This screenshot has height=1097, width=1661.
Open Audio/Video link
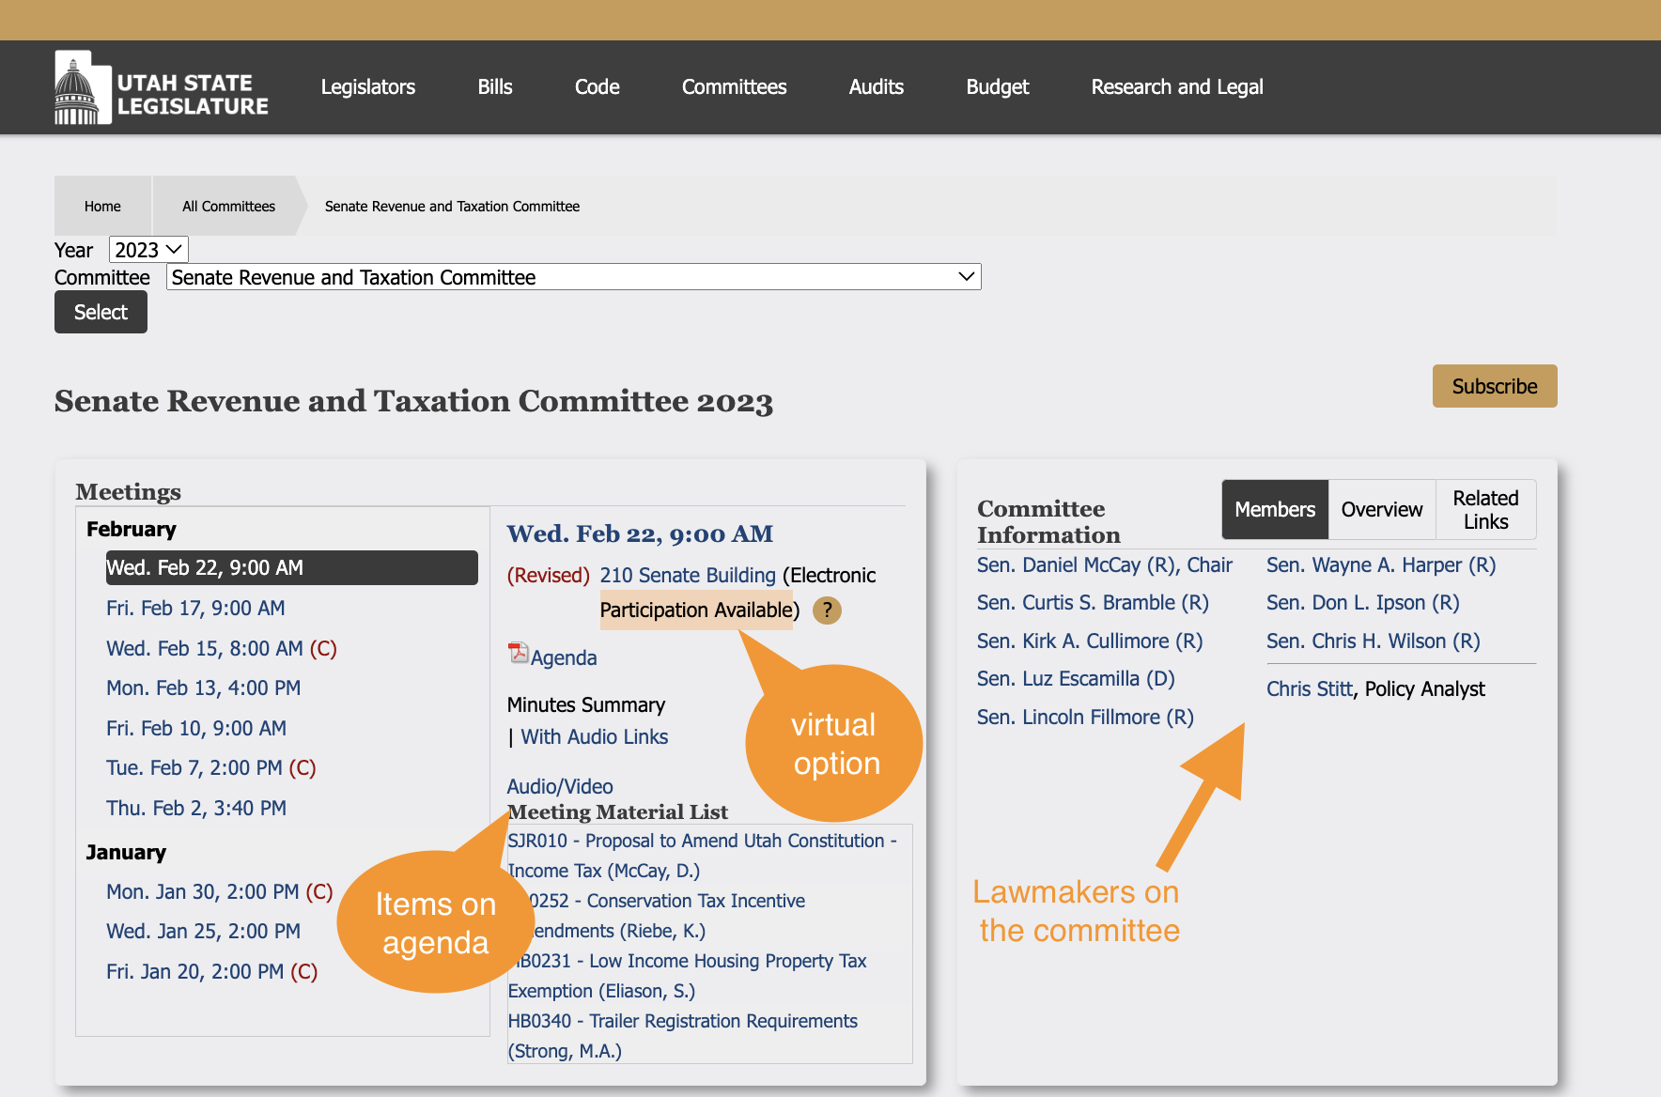tap(560, 787)
